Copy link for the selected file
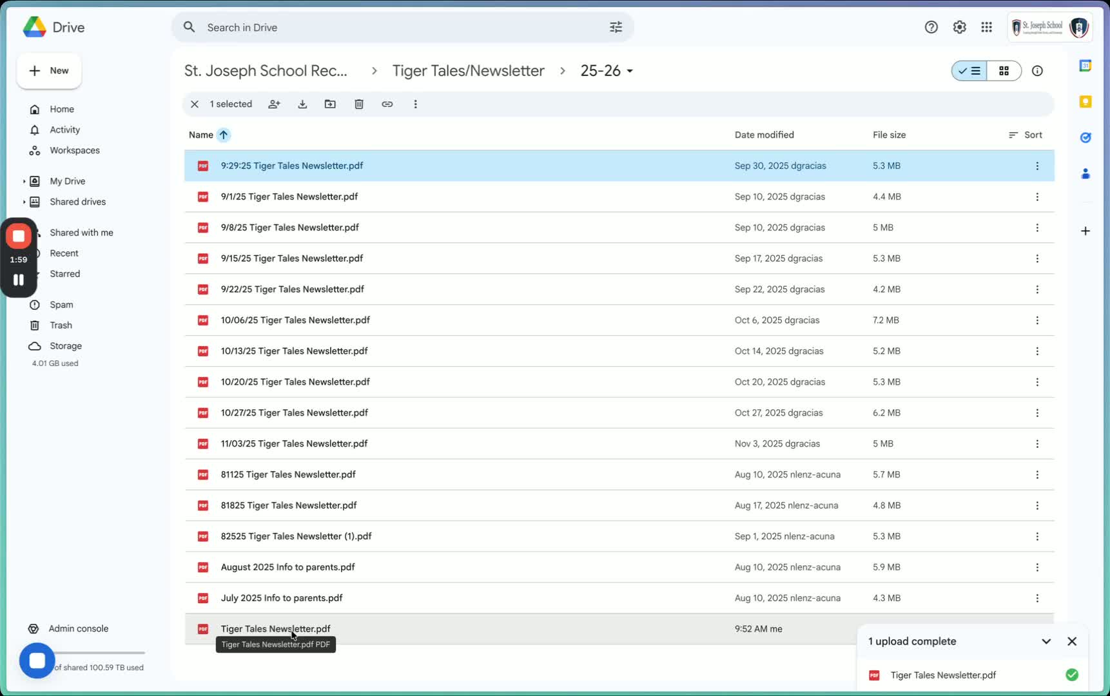 point(387,104)
